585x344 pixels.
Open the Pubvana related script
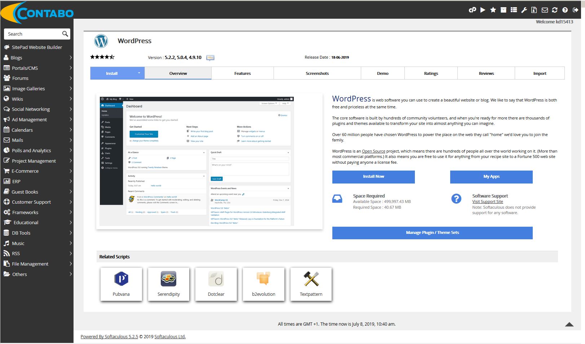click(121, 284)
